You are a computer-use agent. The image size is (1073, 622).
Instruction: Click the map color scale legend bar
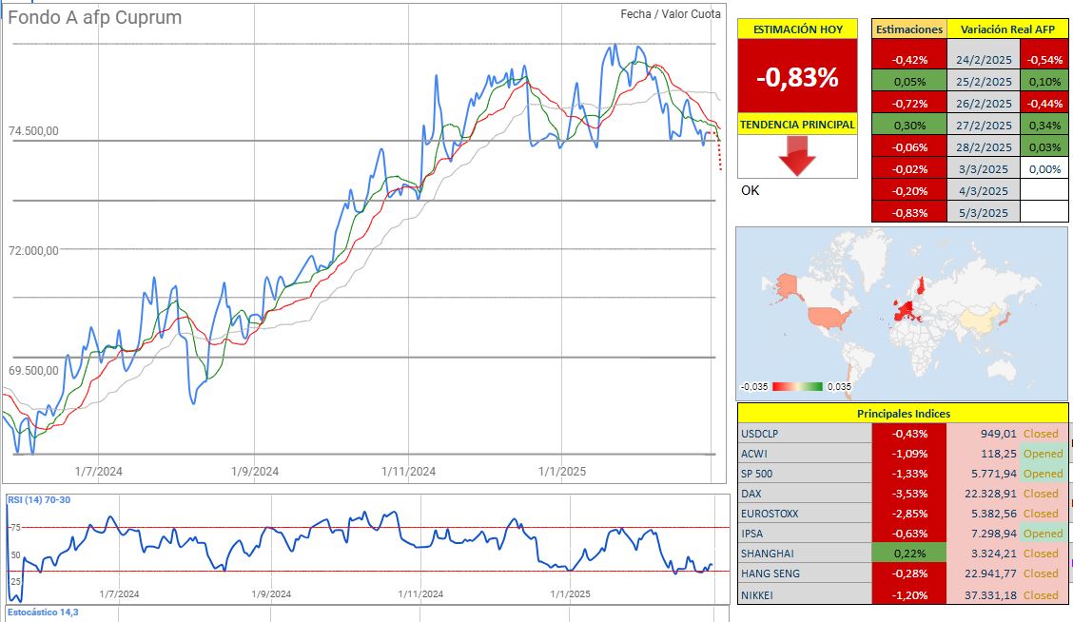pyautogui.click(x=797, y=387)
